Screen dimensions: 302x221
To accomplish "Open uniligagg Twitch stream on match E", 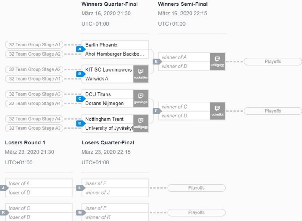I will tap(217, 62).
